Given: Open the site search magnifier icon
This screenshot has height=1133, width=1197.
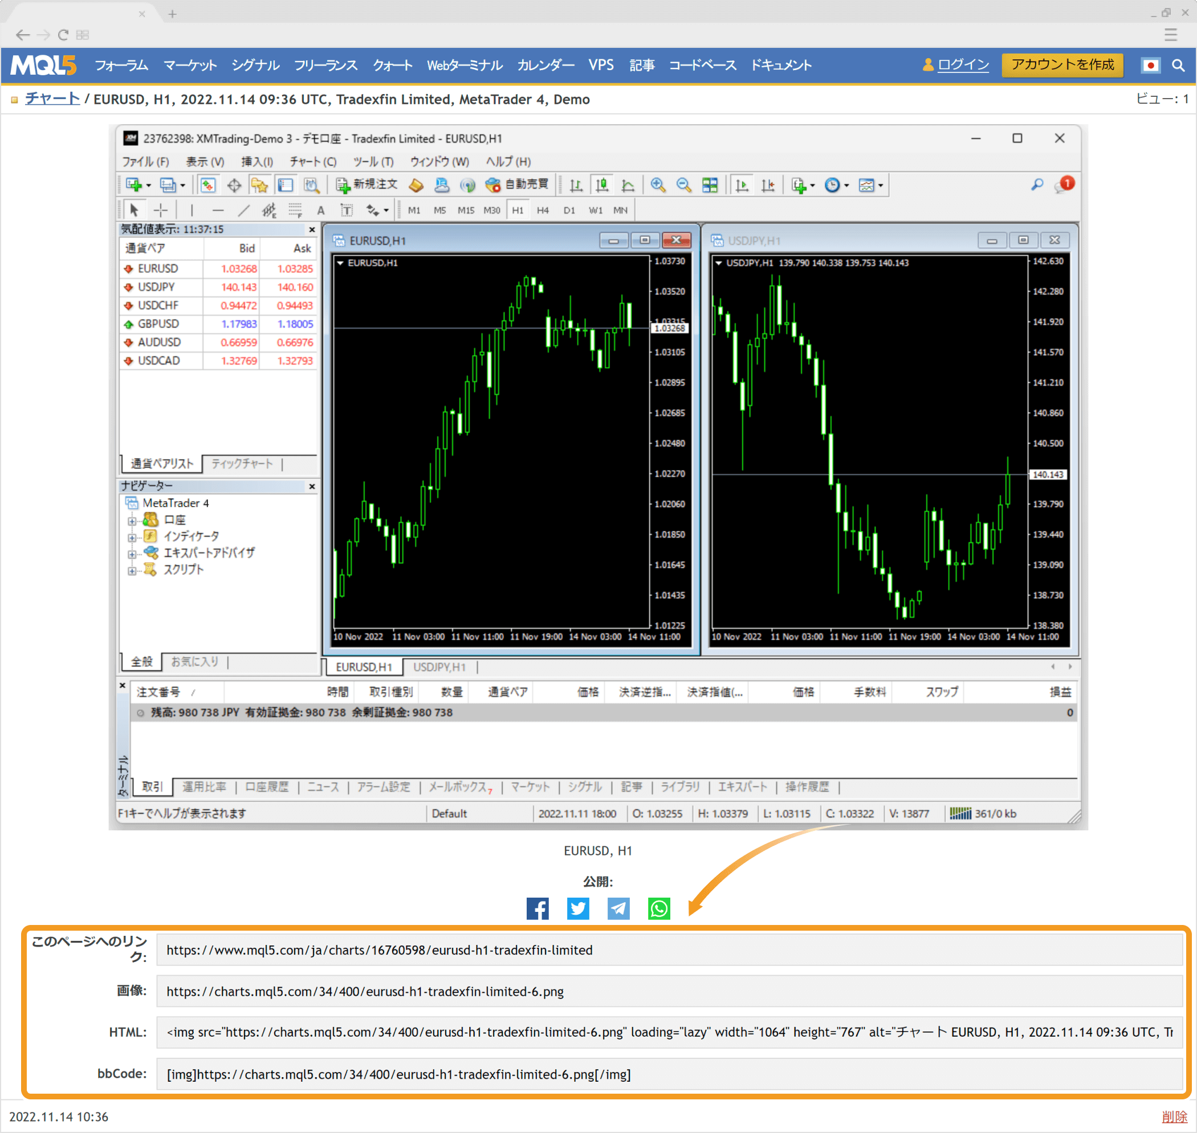Looking at the screenshot, I should [1178, 65].
